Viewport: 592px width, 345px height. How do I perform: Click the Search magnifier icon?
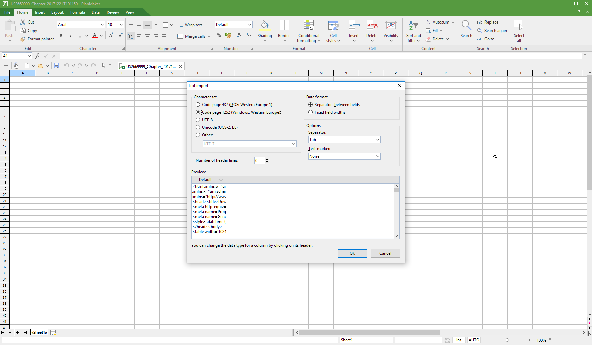[x=466, y=26]
